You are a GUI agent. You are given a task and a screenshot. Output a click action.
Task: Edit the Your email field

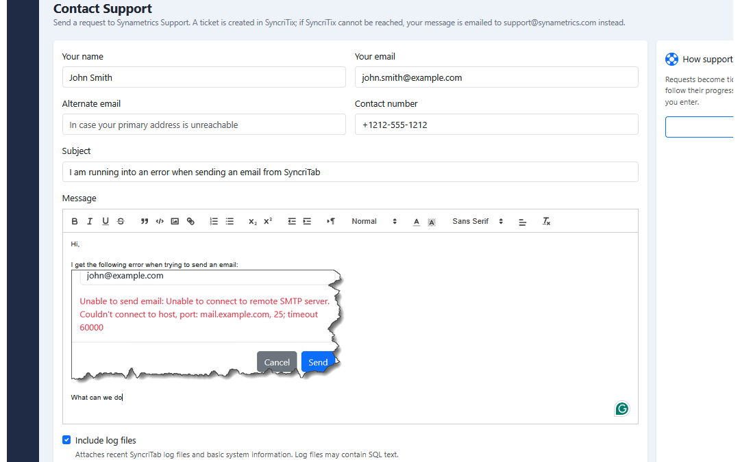pos(497,77)
